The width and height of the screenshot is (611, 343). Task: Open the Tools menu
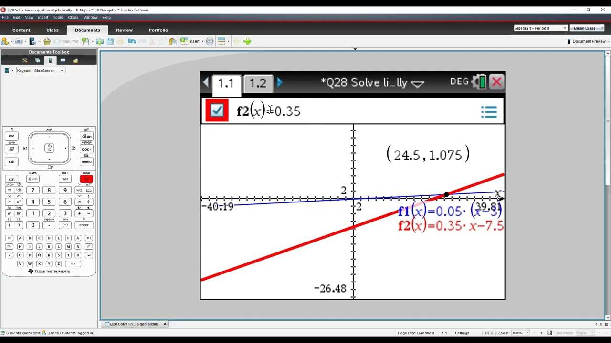(x=58, y=17)
